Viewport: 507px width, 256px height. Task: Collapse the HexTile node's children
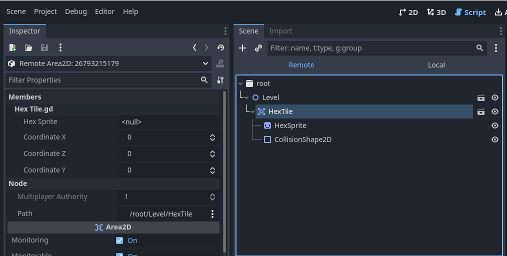tap(252, 112)
